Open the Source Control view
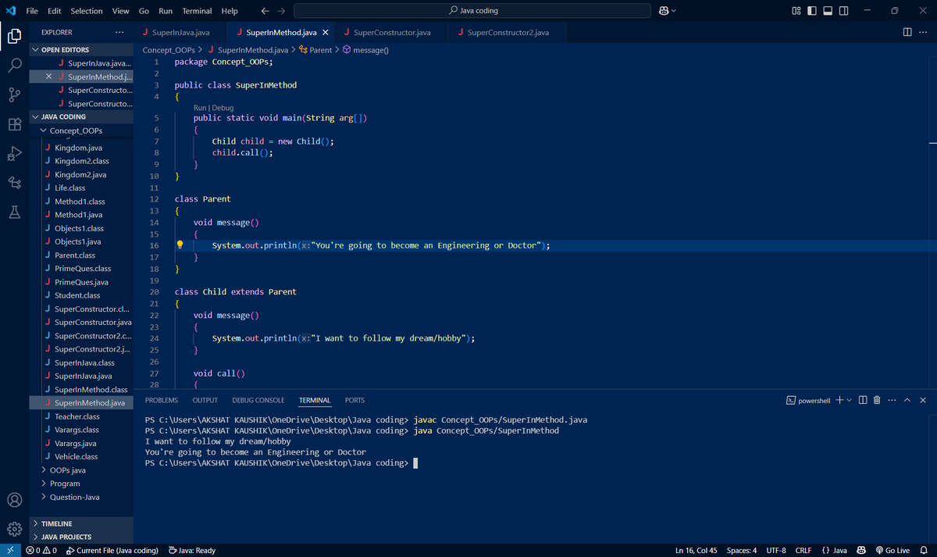The height and width of the screenshot is (557, 937). click(14, 95)
